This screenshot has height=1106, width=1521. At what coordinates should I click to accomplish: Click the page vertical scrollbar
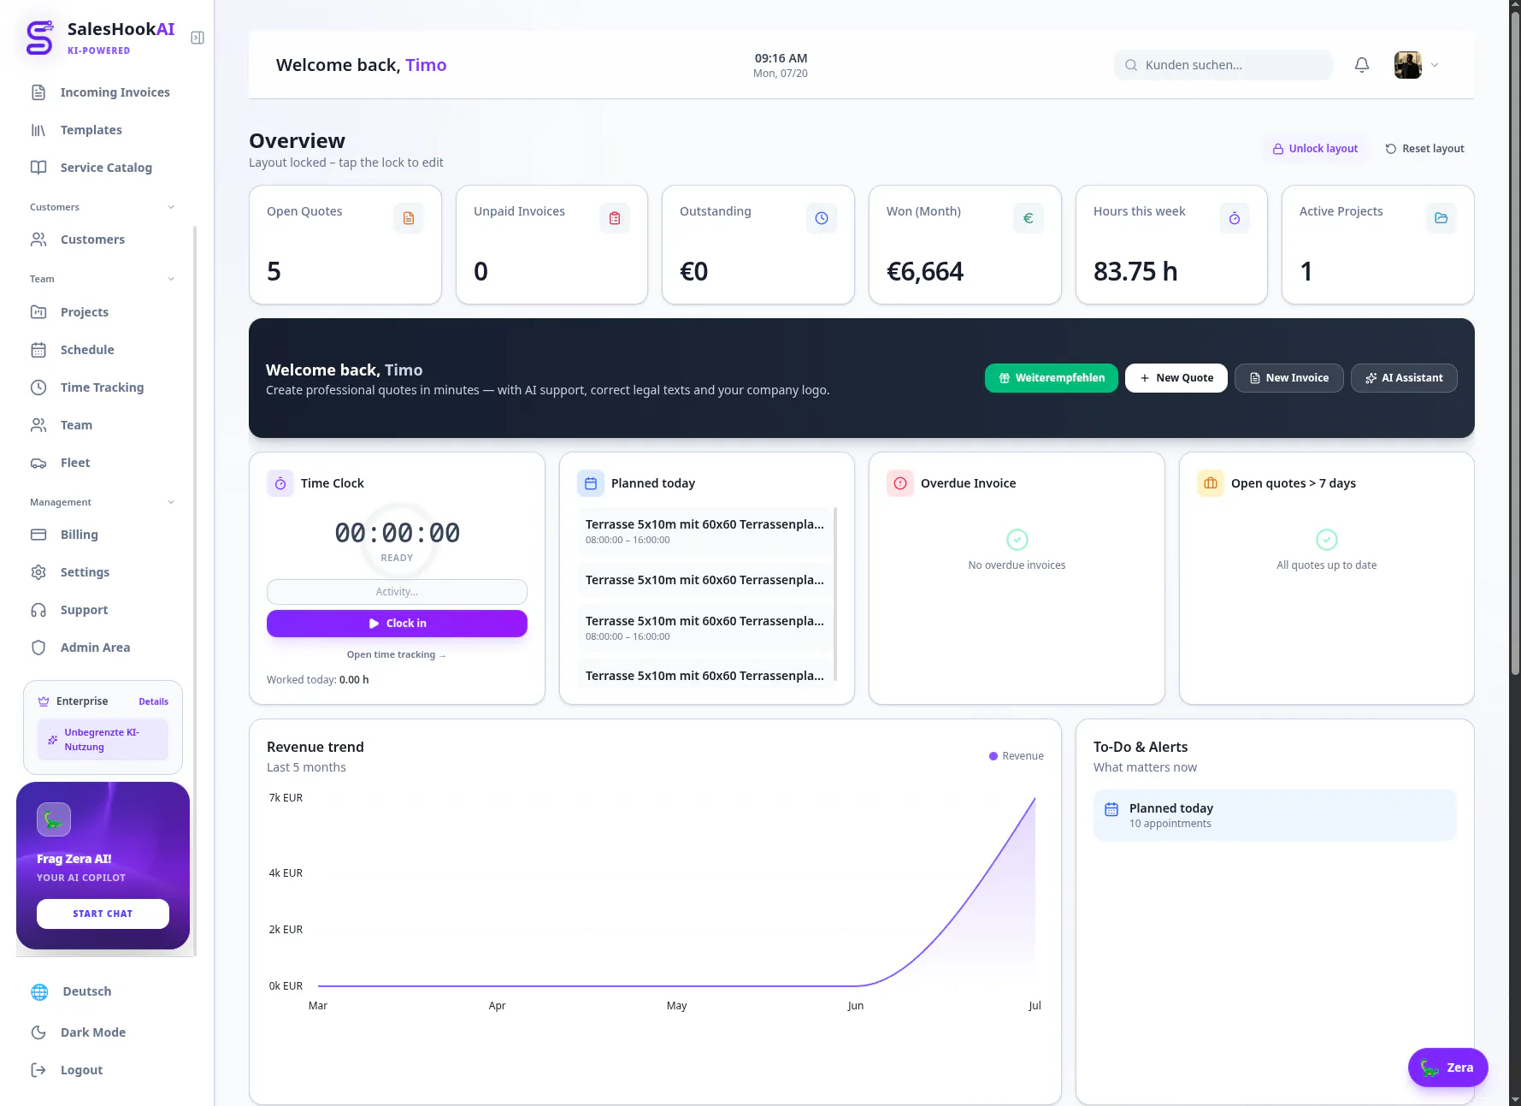point(1515,342)
